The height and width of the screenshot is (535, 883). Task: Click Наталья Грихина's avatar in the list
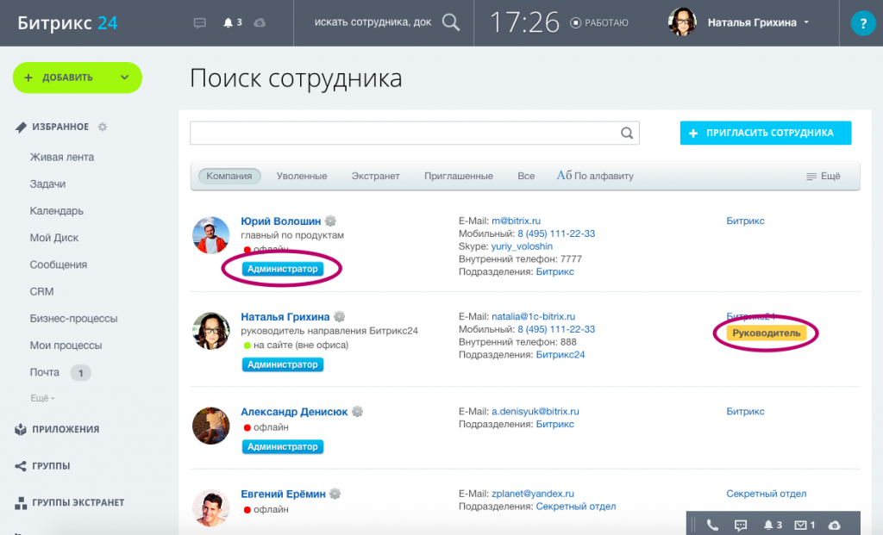(210, 331)
